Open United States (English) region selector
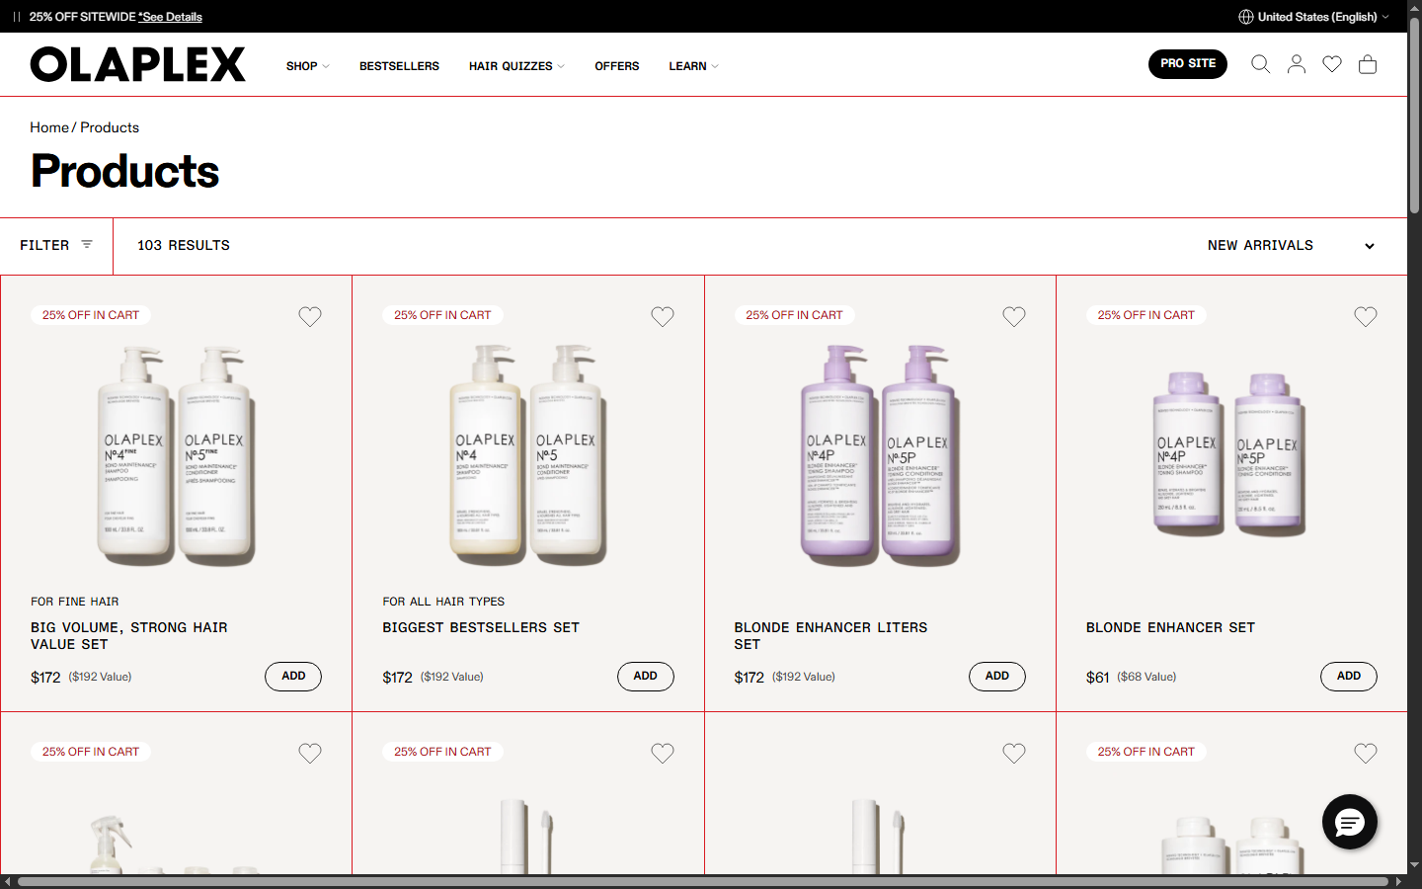The image size is (1422, 889). click(x=1313, y=17)
